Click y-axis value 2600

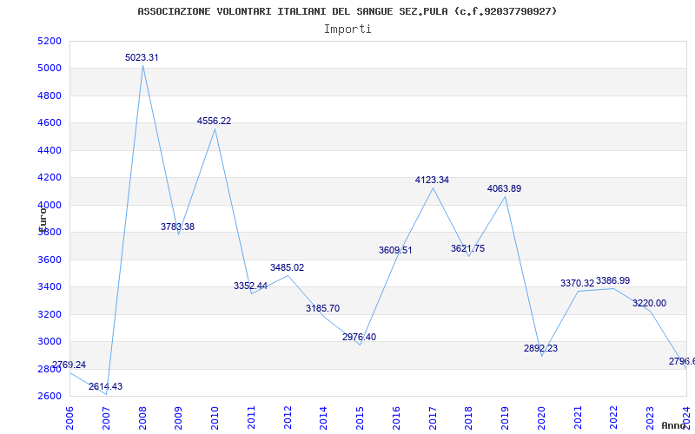[50, 397]
